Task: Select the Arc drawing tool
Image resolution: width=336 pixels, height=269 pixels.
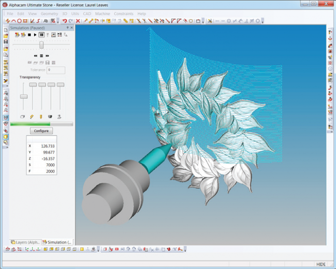Action: (13, 21)
